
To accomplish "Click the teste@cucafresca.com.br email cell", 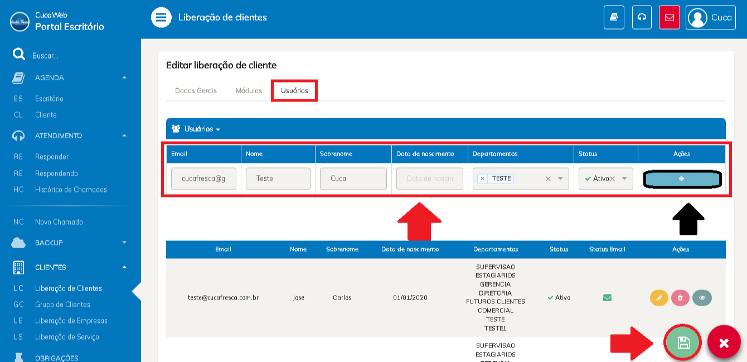I will tap(223, 298).
